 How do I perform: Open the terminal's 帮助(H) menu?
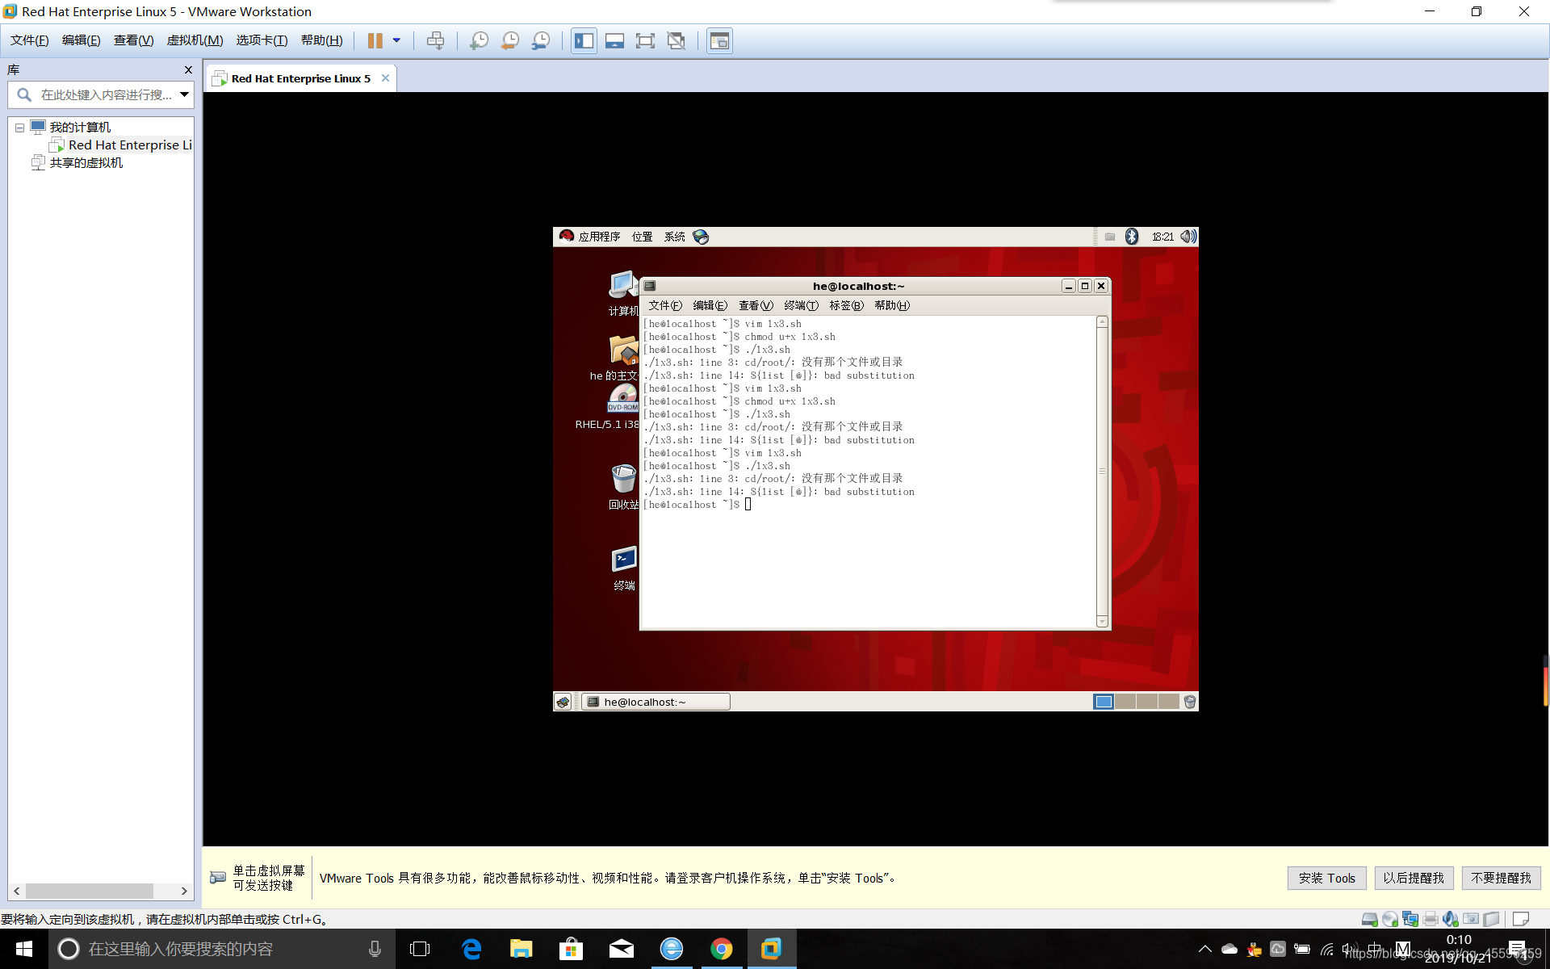pos(892,305)
